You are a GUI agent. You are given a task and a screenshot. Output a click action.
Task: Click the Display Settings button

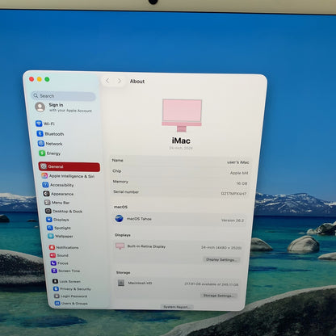pos(221,260)
